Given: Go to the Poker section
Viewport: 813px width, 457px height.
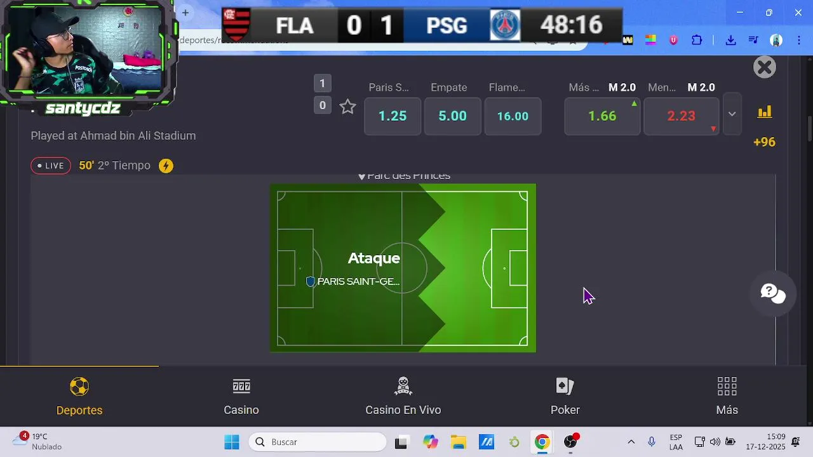Looking at the screenshot, I should (x=565, y=397).
